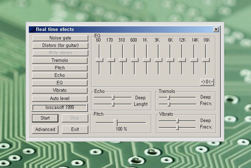Toggle the Noise gate effect button

61,38
